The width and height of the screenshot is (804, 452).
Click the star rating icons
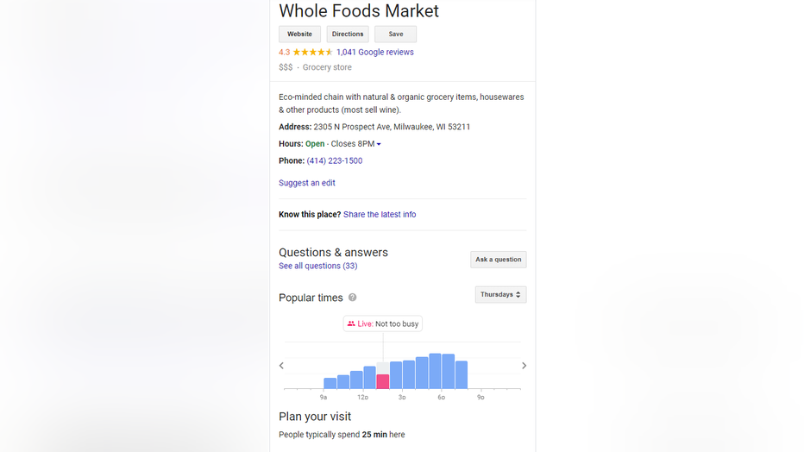click(x=313, y=53)
